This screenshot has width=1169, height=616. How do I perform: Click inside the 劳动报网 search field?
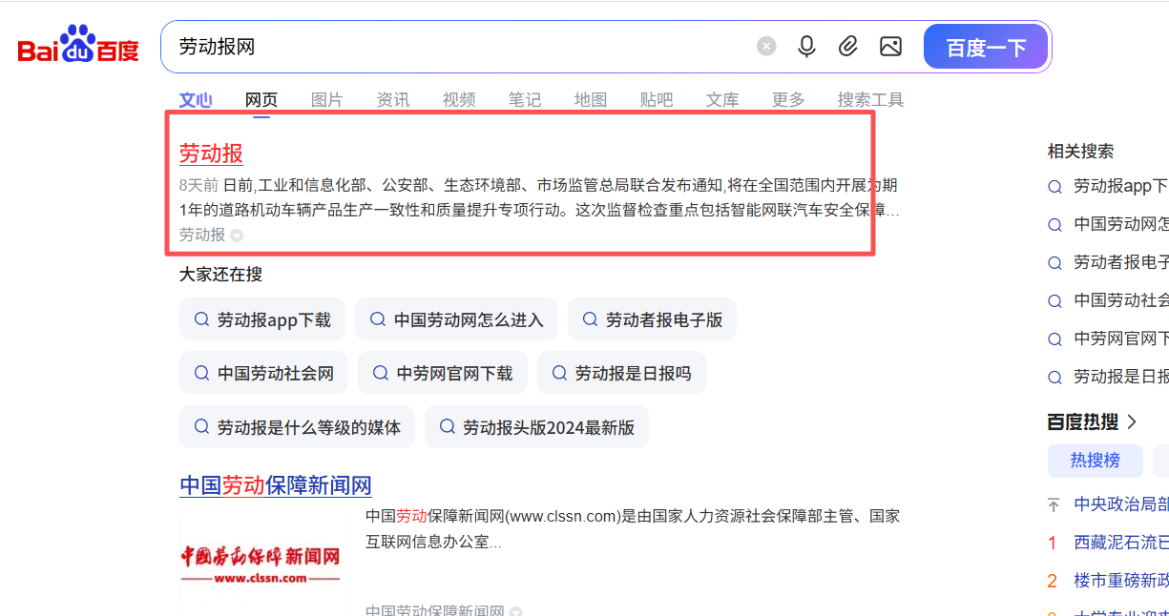click(458, 47)
